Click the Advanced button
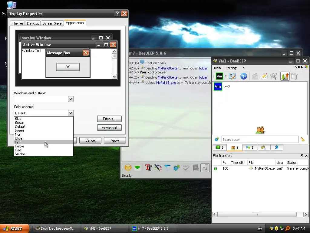This screenshot has width=310, height=233. click(109, 128)
